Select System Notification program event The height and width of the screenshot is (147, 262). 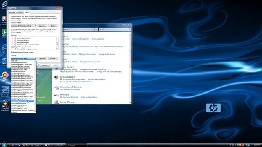[x=24, y=38]
